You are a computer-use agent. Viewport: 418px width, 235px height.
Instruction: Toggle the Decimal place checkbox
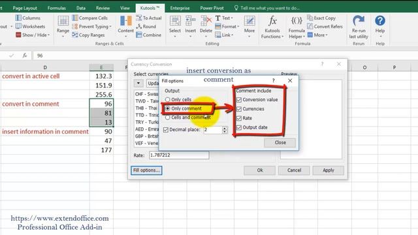[x=166, y=130]
